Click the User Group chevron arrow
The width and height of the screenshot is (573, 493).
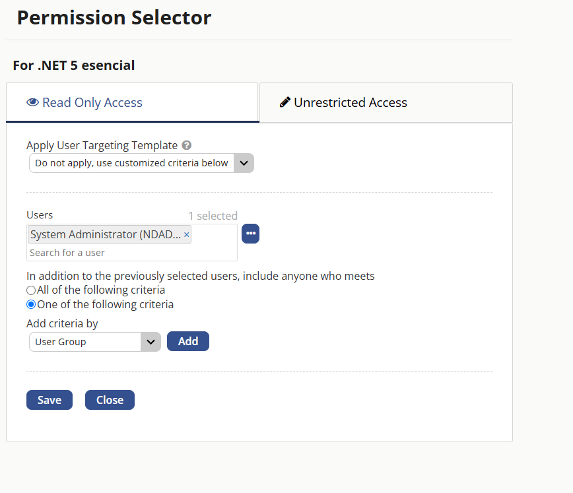(x=151, y=342)
